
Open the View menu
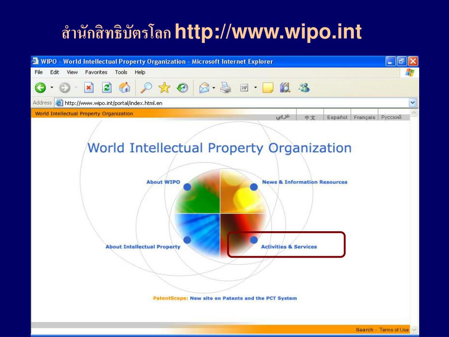[72, 72]
